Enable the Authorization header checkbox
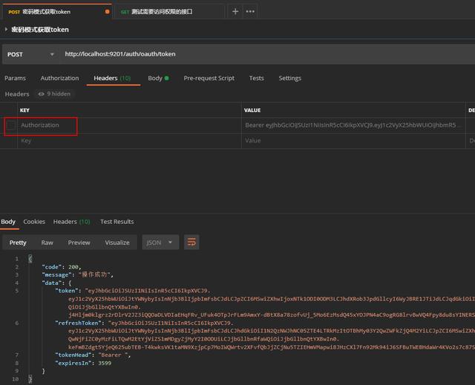 coord(11,125)
